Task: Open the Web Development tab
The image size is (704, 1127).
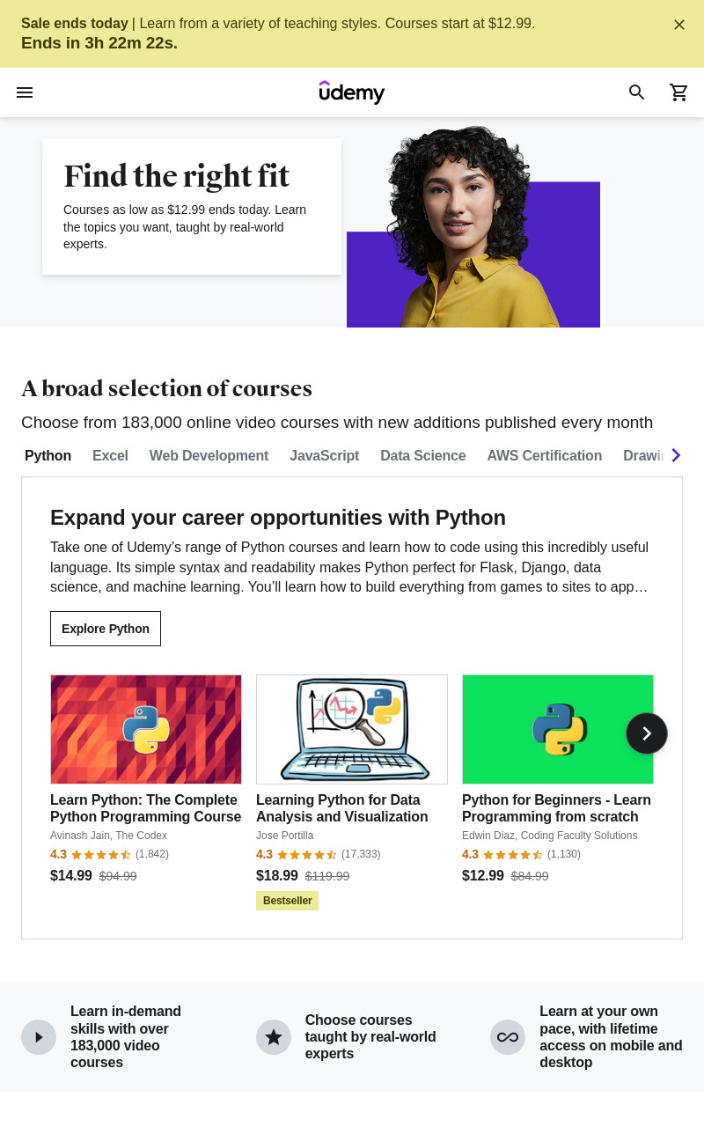Action: pos(209,456)
